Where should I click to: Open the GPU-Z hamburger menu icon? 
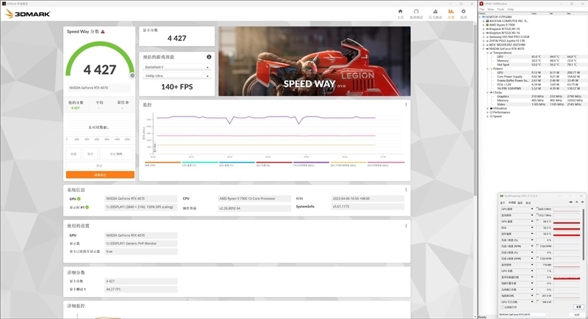point(582,202)
